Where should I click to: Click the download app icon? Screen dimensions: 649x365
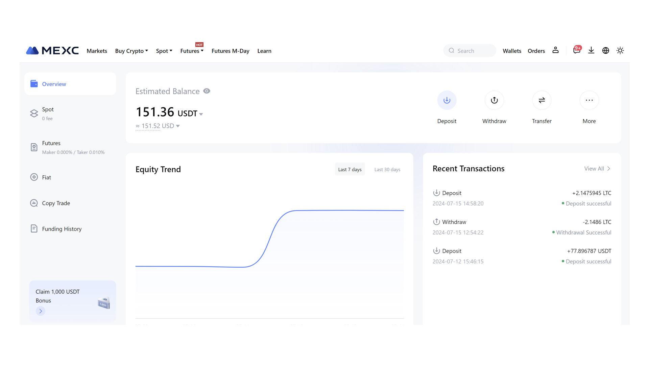coord(591,50)
